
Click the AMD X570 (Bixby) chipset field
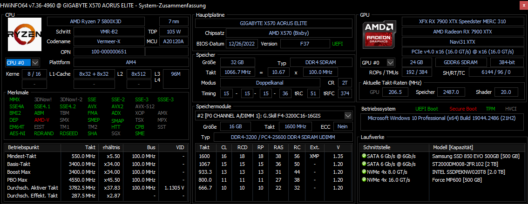click(289, 33)
